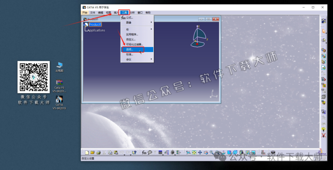Image resolution: width=333 pixels, height=170 pixels.
Task: Click the Normal View icon
Action: click(x=223, y=152)
